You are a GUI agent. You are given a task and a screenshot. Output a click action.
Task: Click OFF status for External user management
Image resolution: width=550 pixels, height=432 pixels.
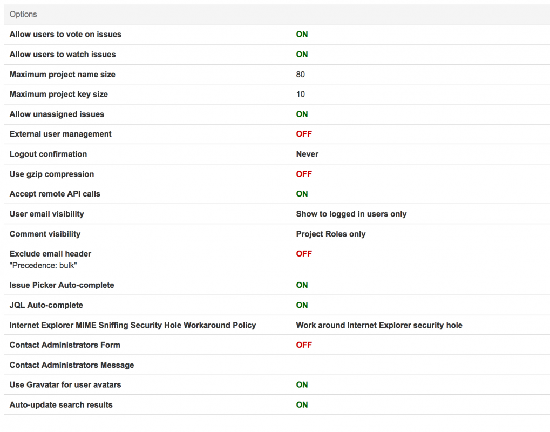[304, 134]
